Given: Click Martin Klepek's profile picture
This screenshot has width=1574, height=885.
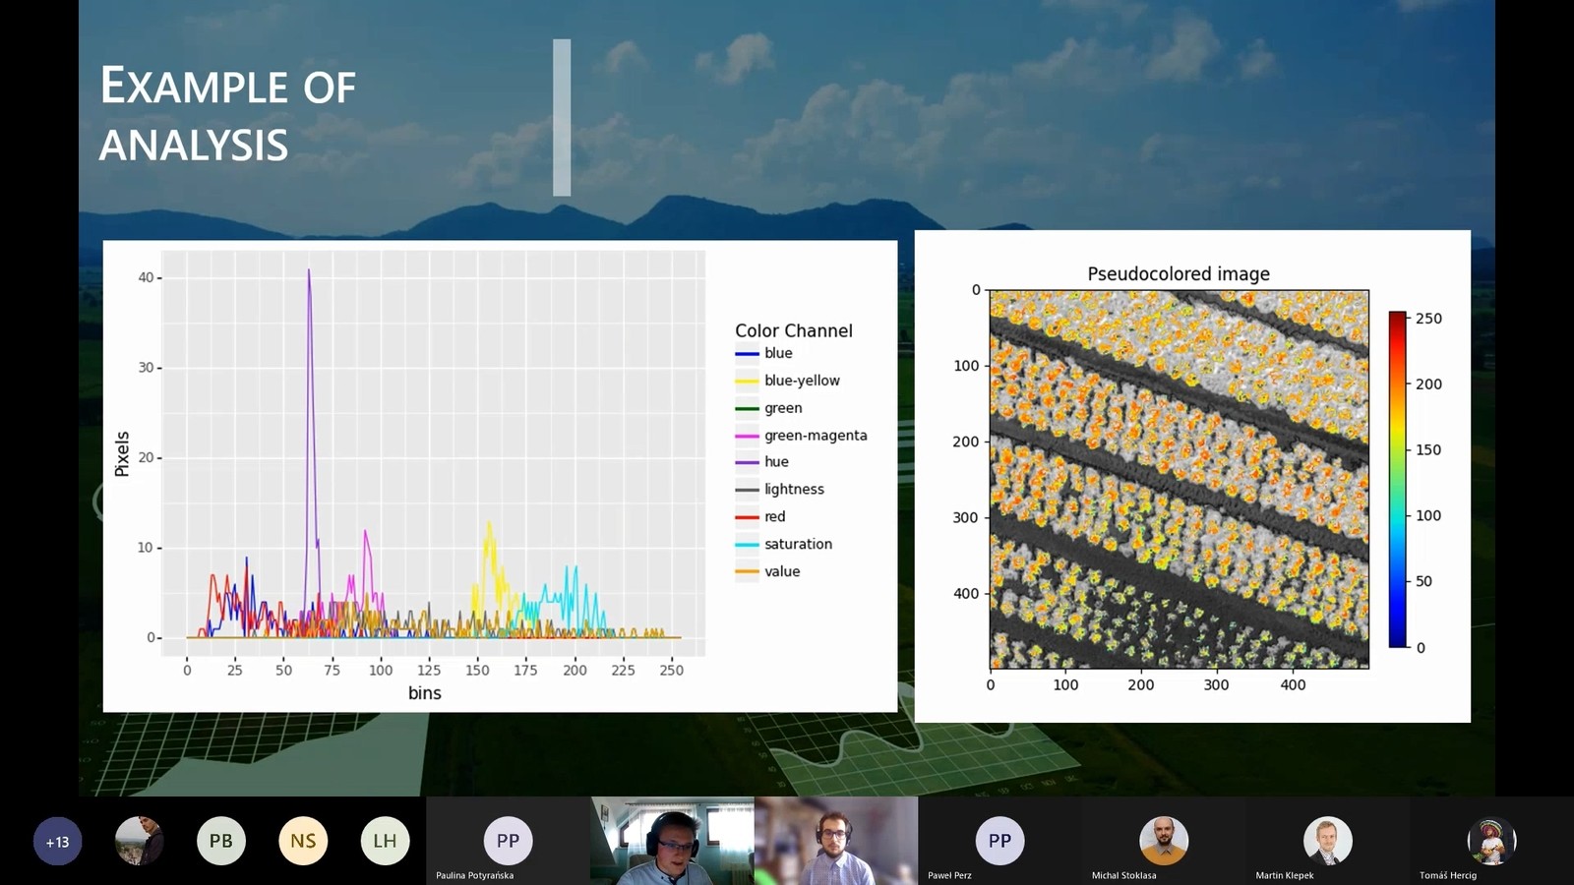Looking at the screenshot, I should click(x=1327, y=840).
